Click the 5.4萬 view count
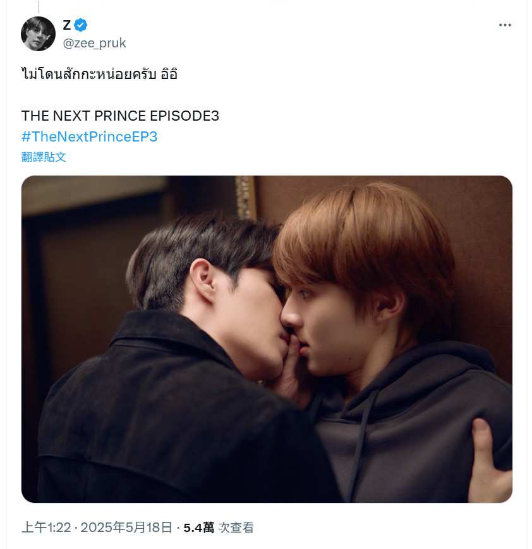The width and height of the screenshot is (532, 549). tap(198, 528)
